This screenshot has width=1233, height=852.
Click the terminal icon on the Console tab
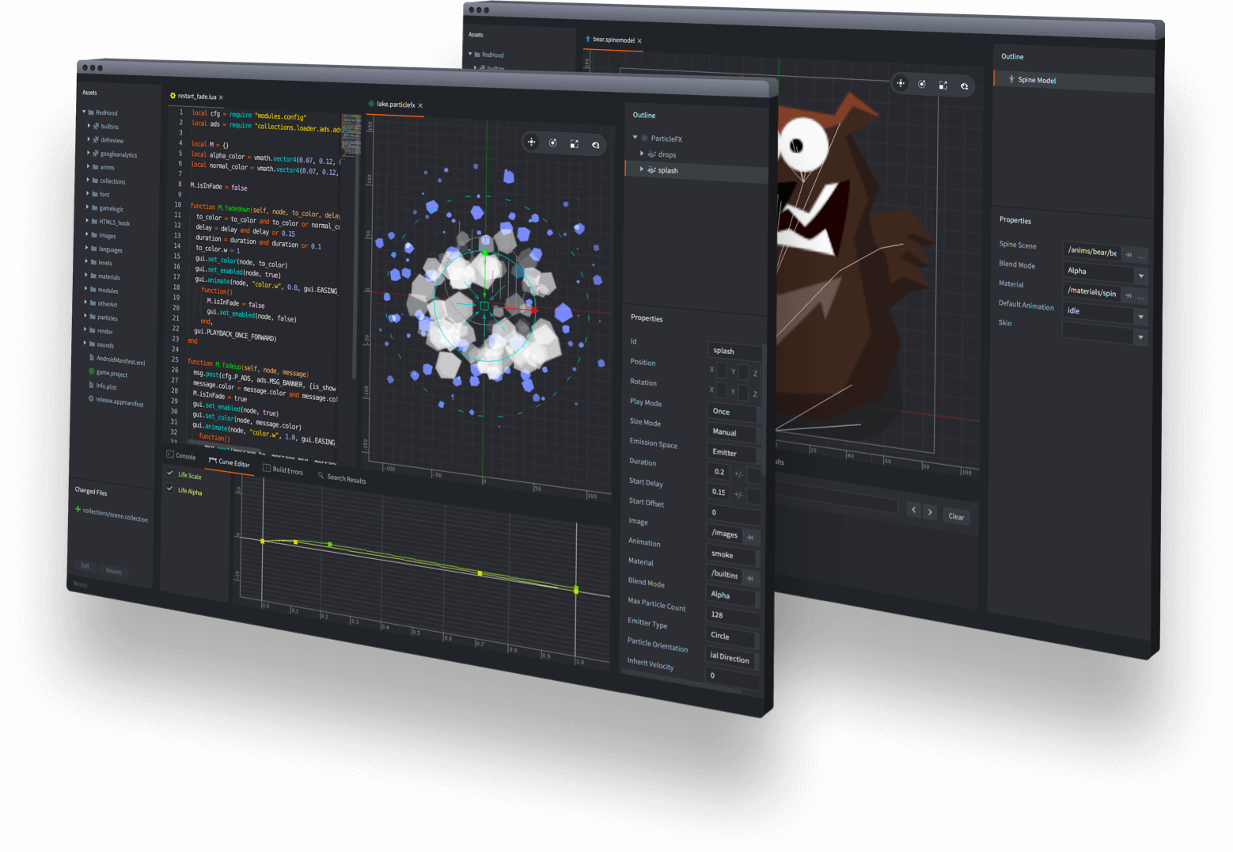click(169, 455)
